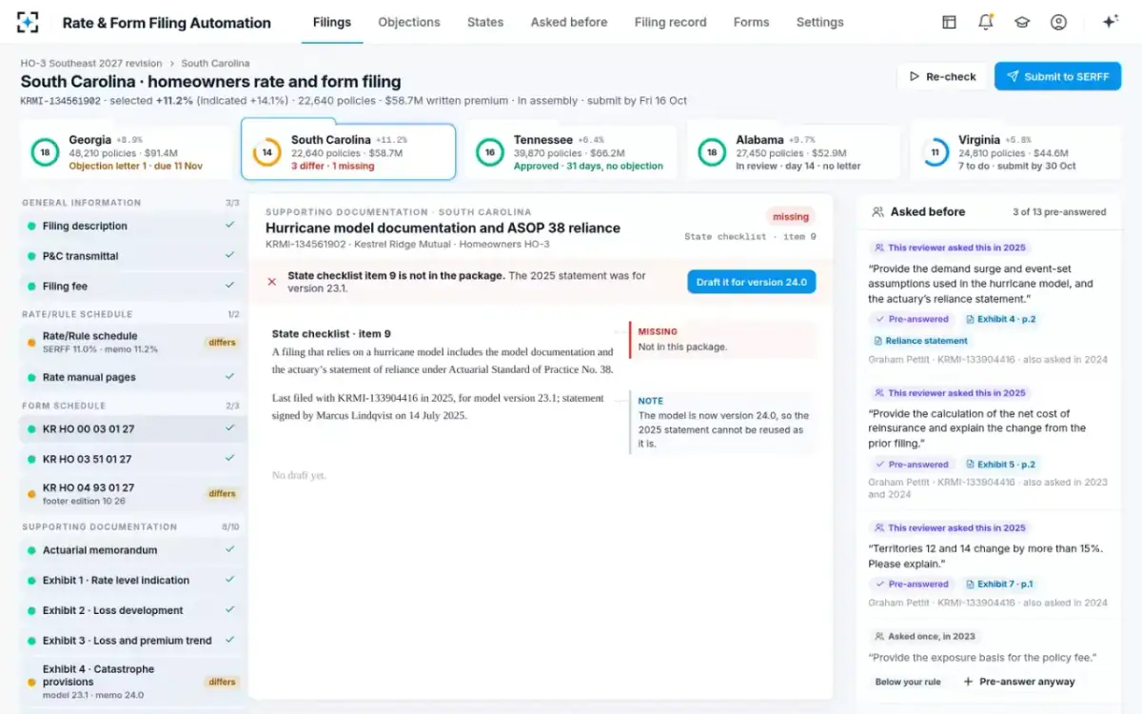The width and height of the screenshot is (1142, 714).
Task: Open Rate/Rule schedule checklist item
Action: pos(133,342)
